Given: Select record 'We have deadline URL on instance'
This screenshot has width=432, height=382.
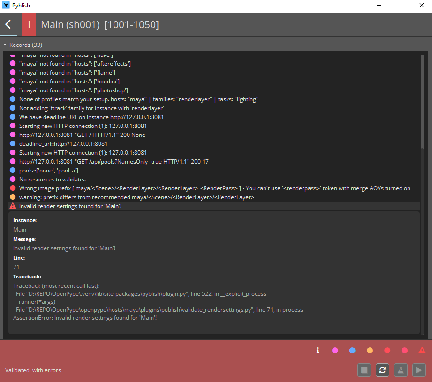Looking at the screenshot, I should [214, 117].
